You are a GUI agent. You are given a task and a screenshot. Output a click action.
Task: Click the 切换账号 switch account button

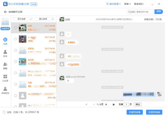[x=5, y=29]
